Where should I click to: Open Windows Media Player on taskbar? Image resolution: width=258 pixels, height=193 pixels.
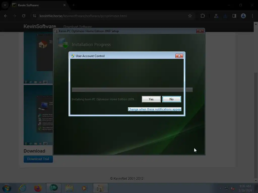tap(85, 188)
